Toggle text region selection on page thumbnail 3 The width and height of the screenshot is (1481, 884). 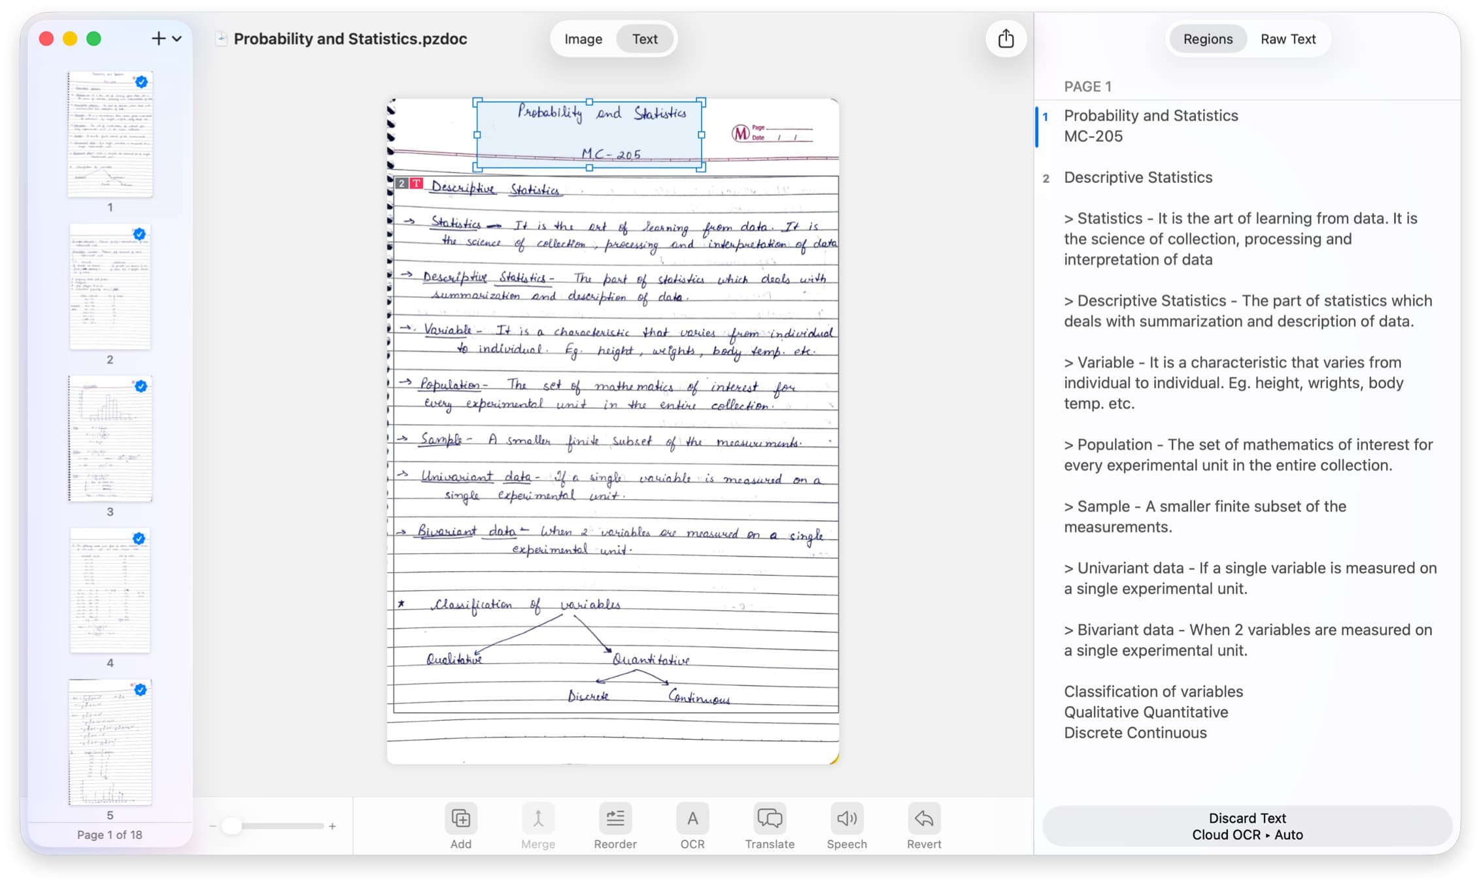pyautogui.click(x=140, y=385)
